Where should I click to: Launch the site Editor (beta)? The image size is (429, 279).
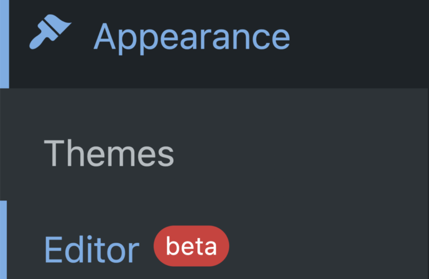[91, 249]
